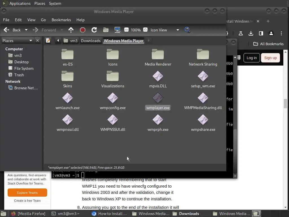Open the Create a free Team link
289x217 pixels.
(x=27, y=201)
